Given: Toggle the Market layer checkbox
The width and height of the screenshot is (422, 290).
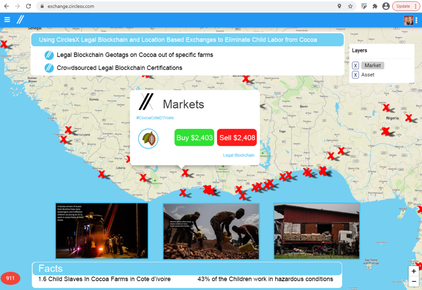Looking at the screenshot, I should pos(356,65).
